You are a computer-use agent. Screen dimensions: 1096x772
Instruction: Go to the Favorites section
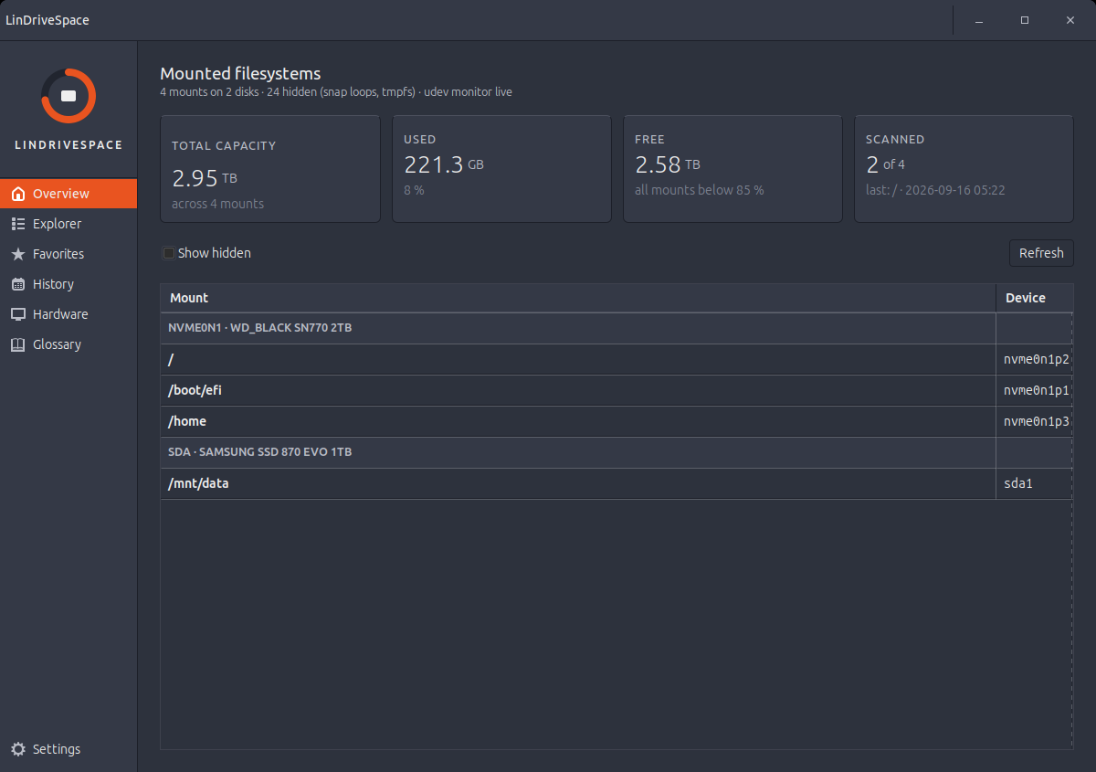coord(68,254)
